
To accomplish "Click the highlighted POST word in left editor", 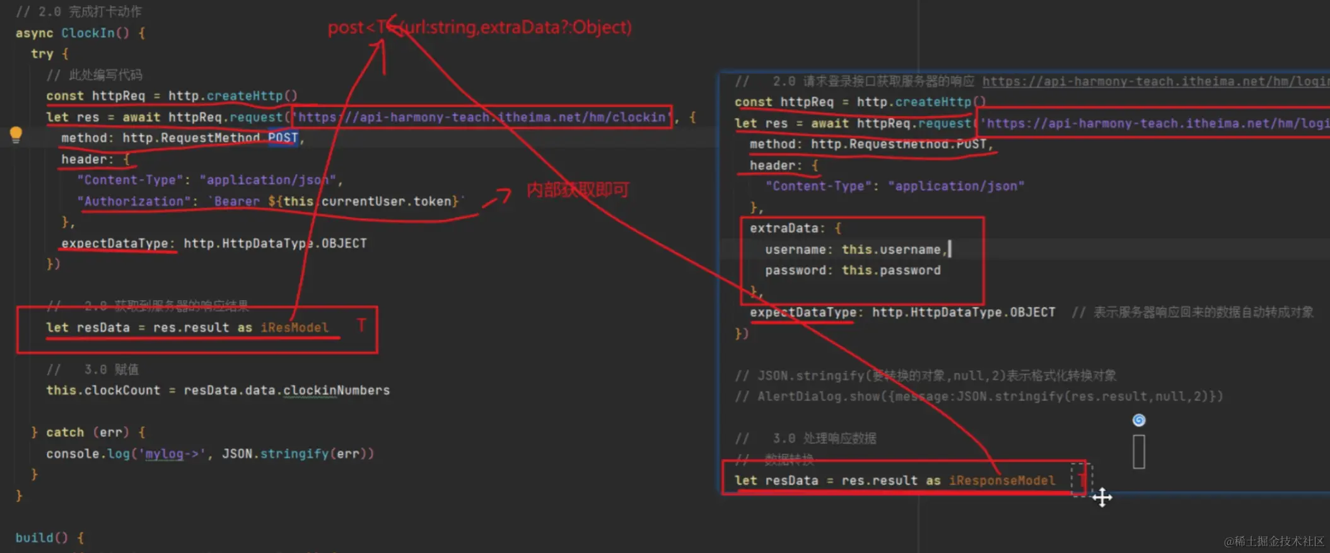I will [283, 137].
